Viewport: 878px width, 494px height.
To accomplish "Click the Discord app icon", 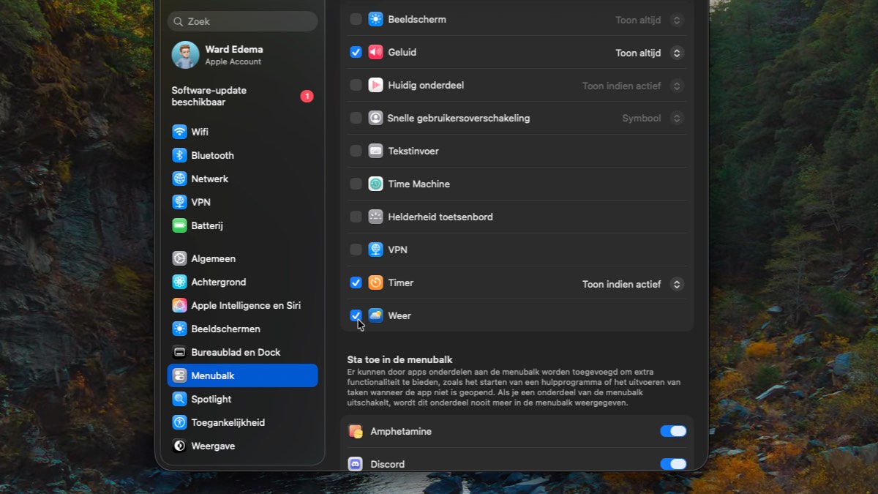I will point(356,464).
